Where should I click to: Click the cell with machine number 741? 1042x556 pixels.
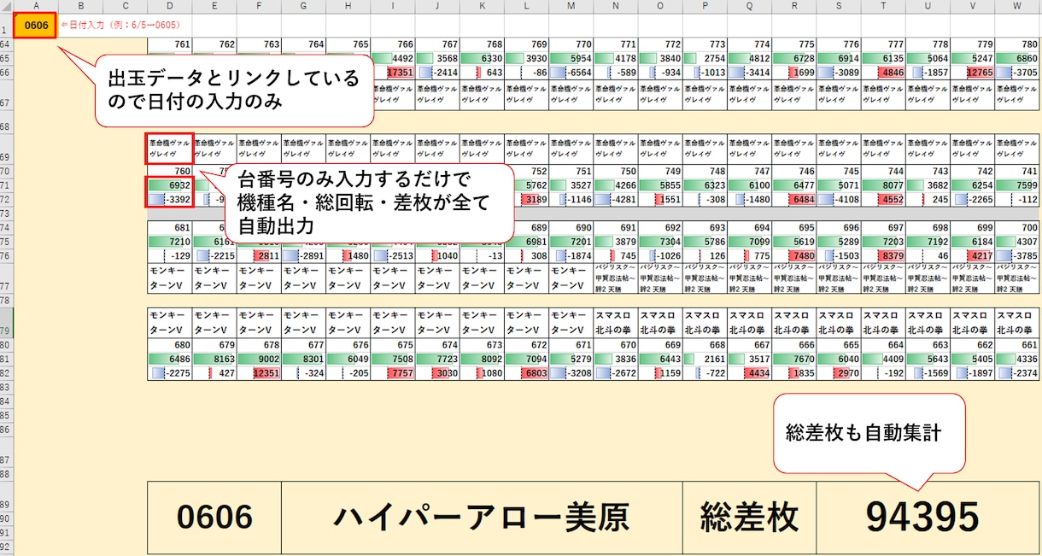[x=1017, y=171]
